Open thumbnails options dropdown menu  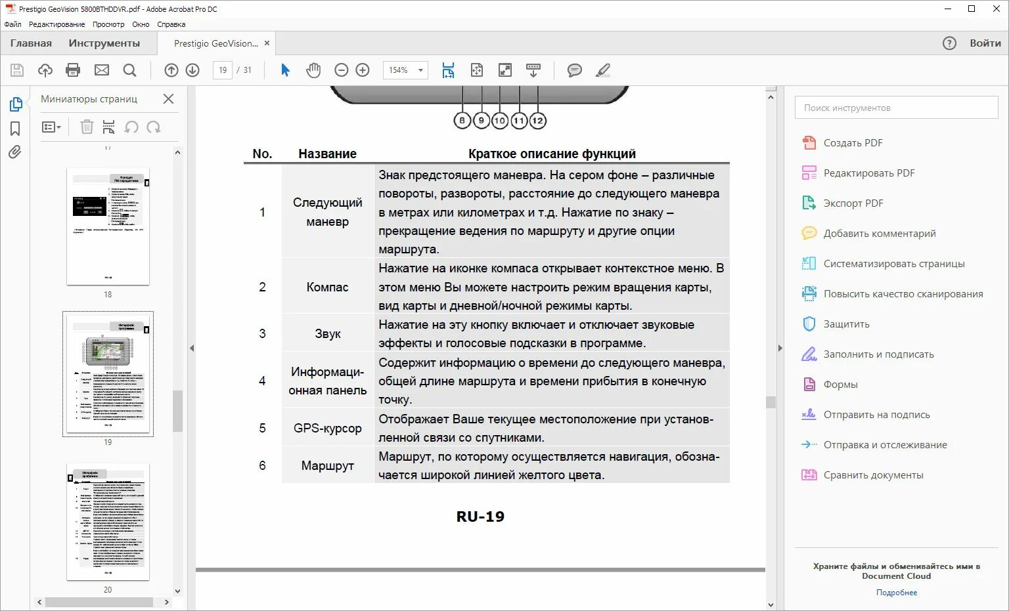pyautogui.click(x=51, y=127)
